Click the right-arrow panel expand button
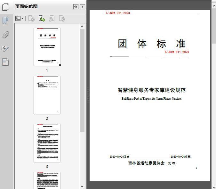 tap(83, 7)
